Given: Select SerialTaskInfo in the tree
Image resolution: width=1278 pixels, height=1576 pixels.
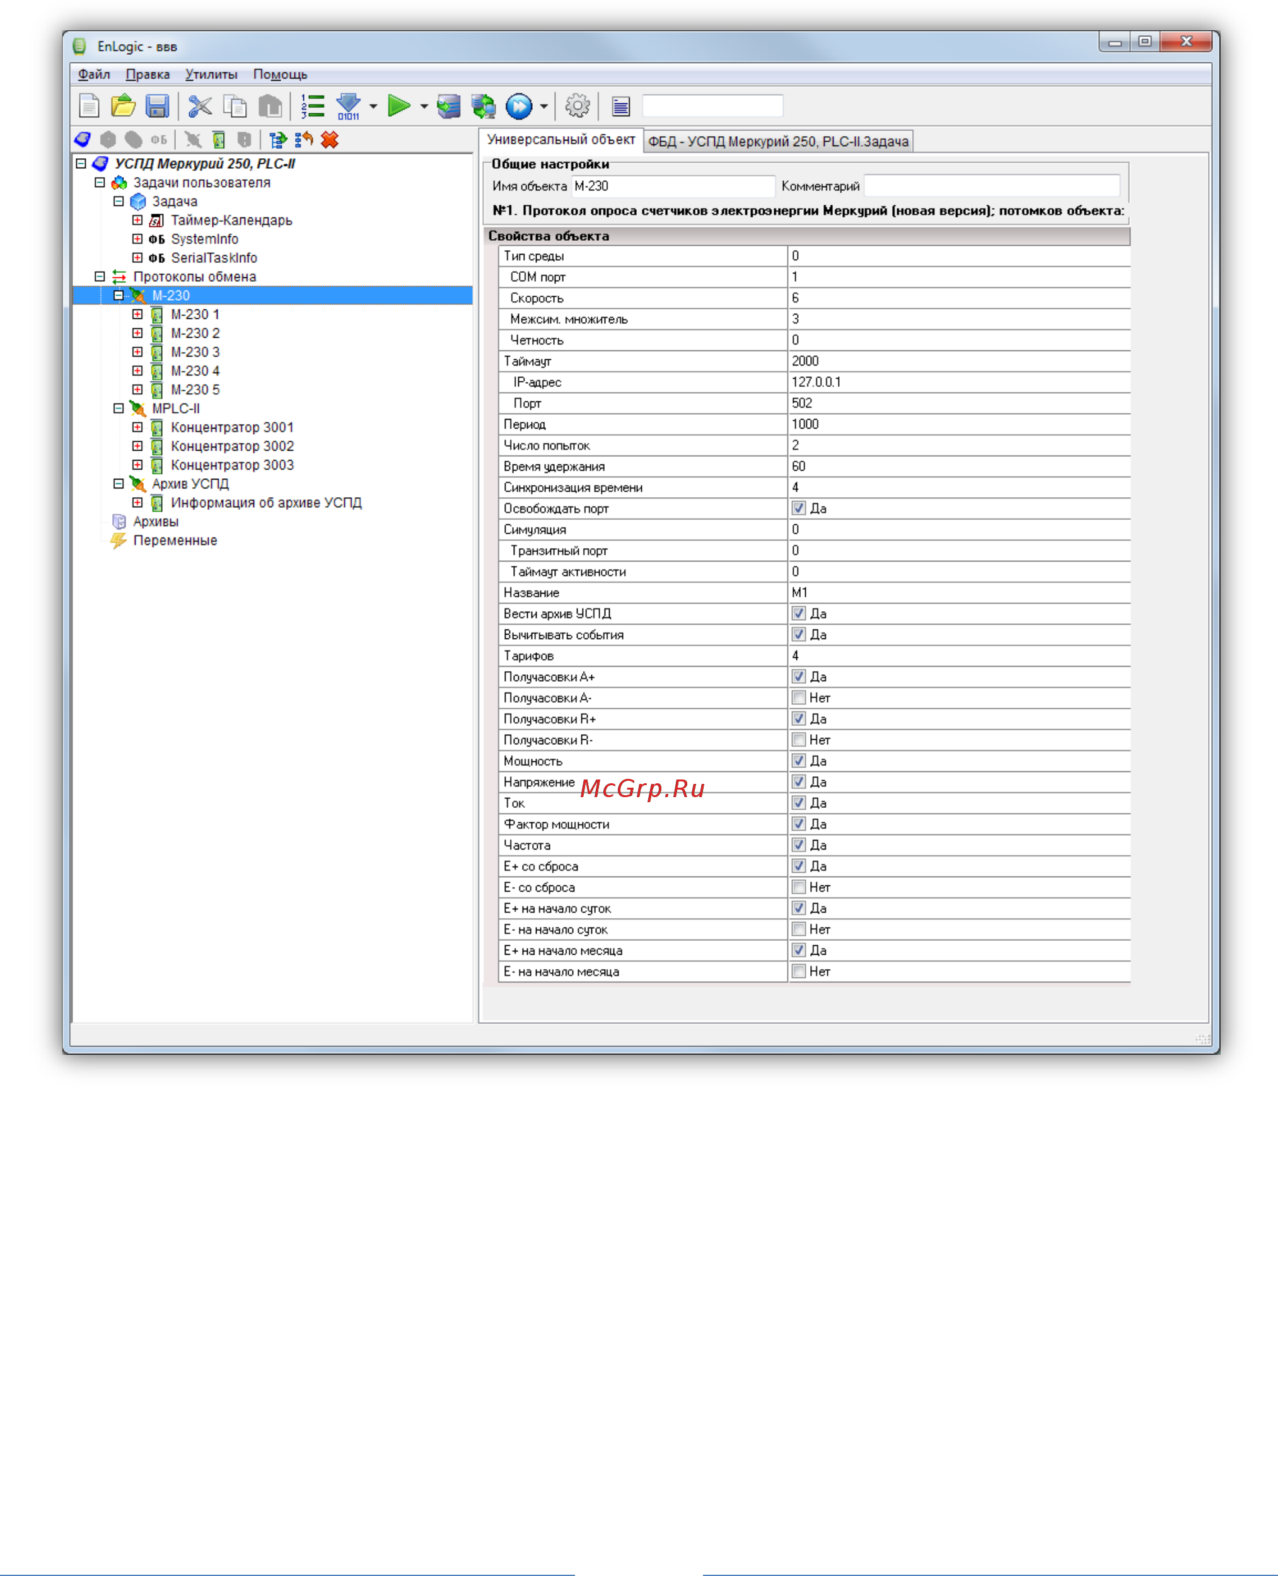Looking at the screenshot, I should click(214, 258).
